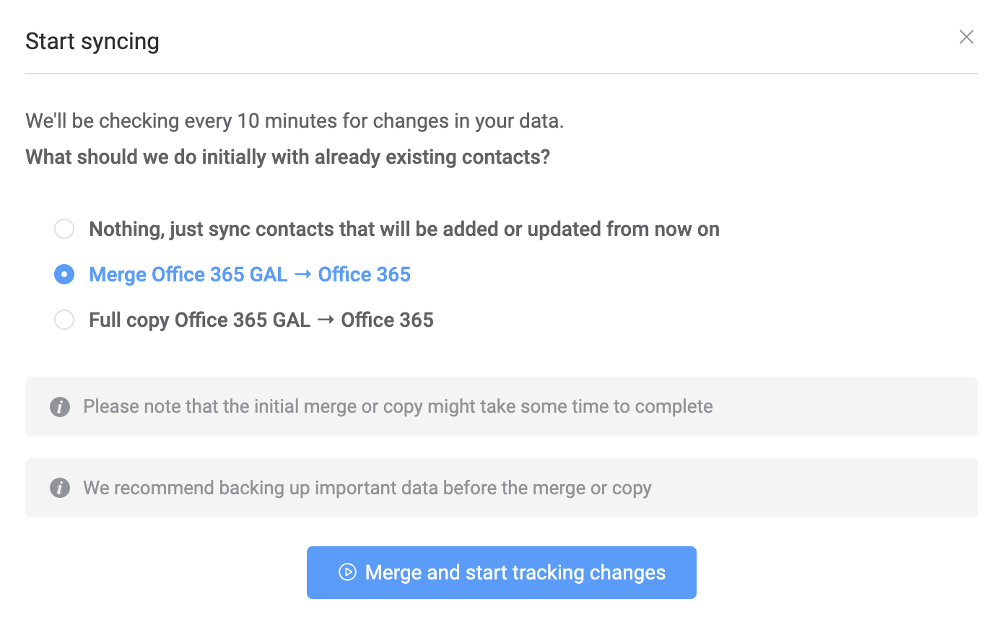Click the empty radio circle beside 'Full copy'

[x=64, y=320]
